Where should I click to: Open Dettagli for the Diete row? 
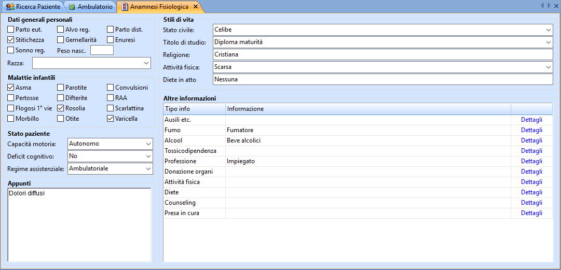coord(531,192)
